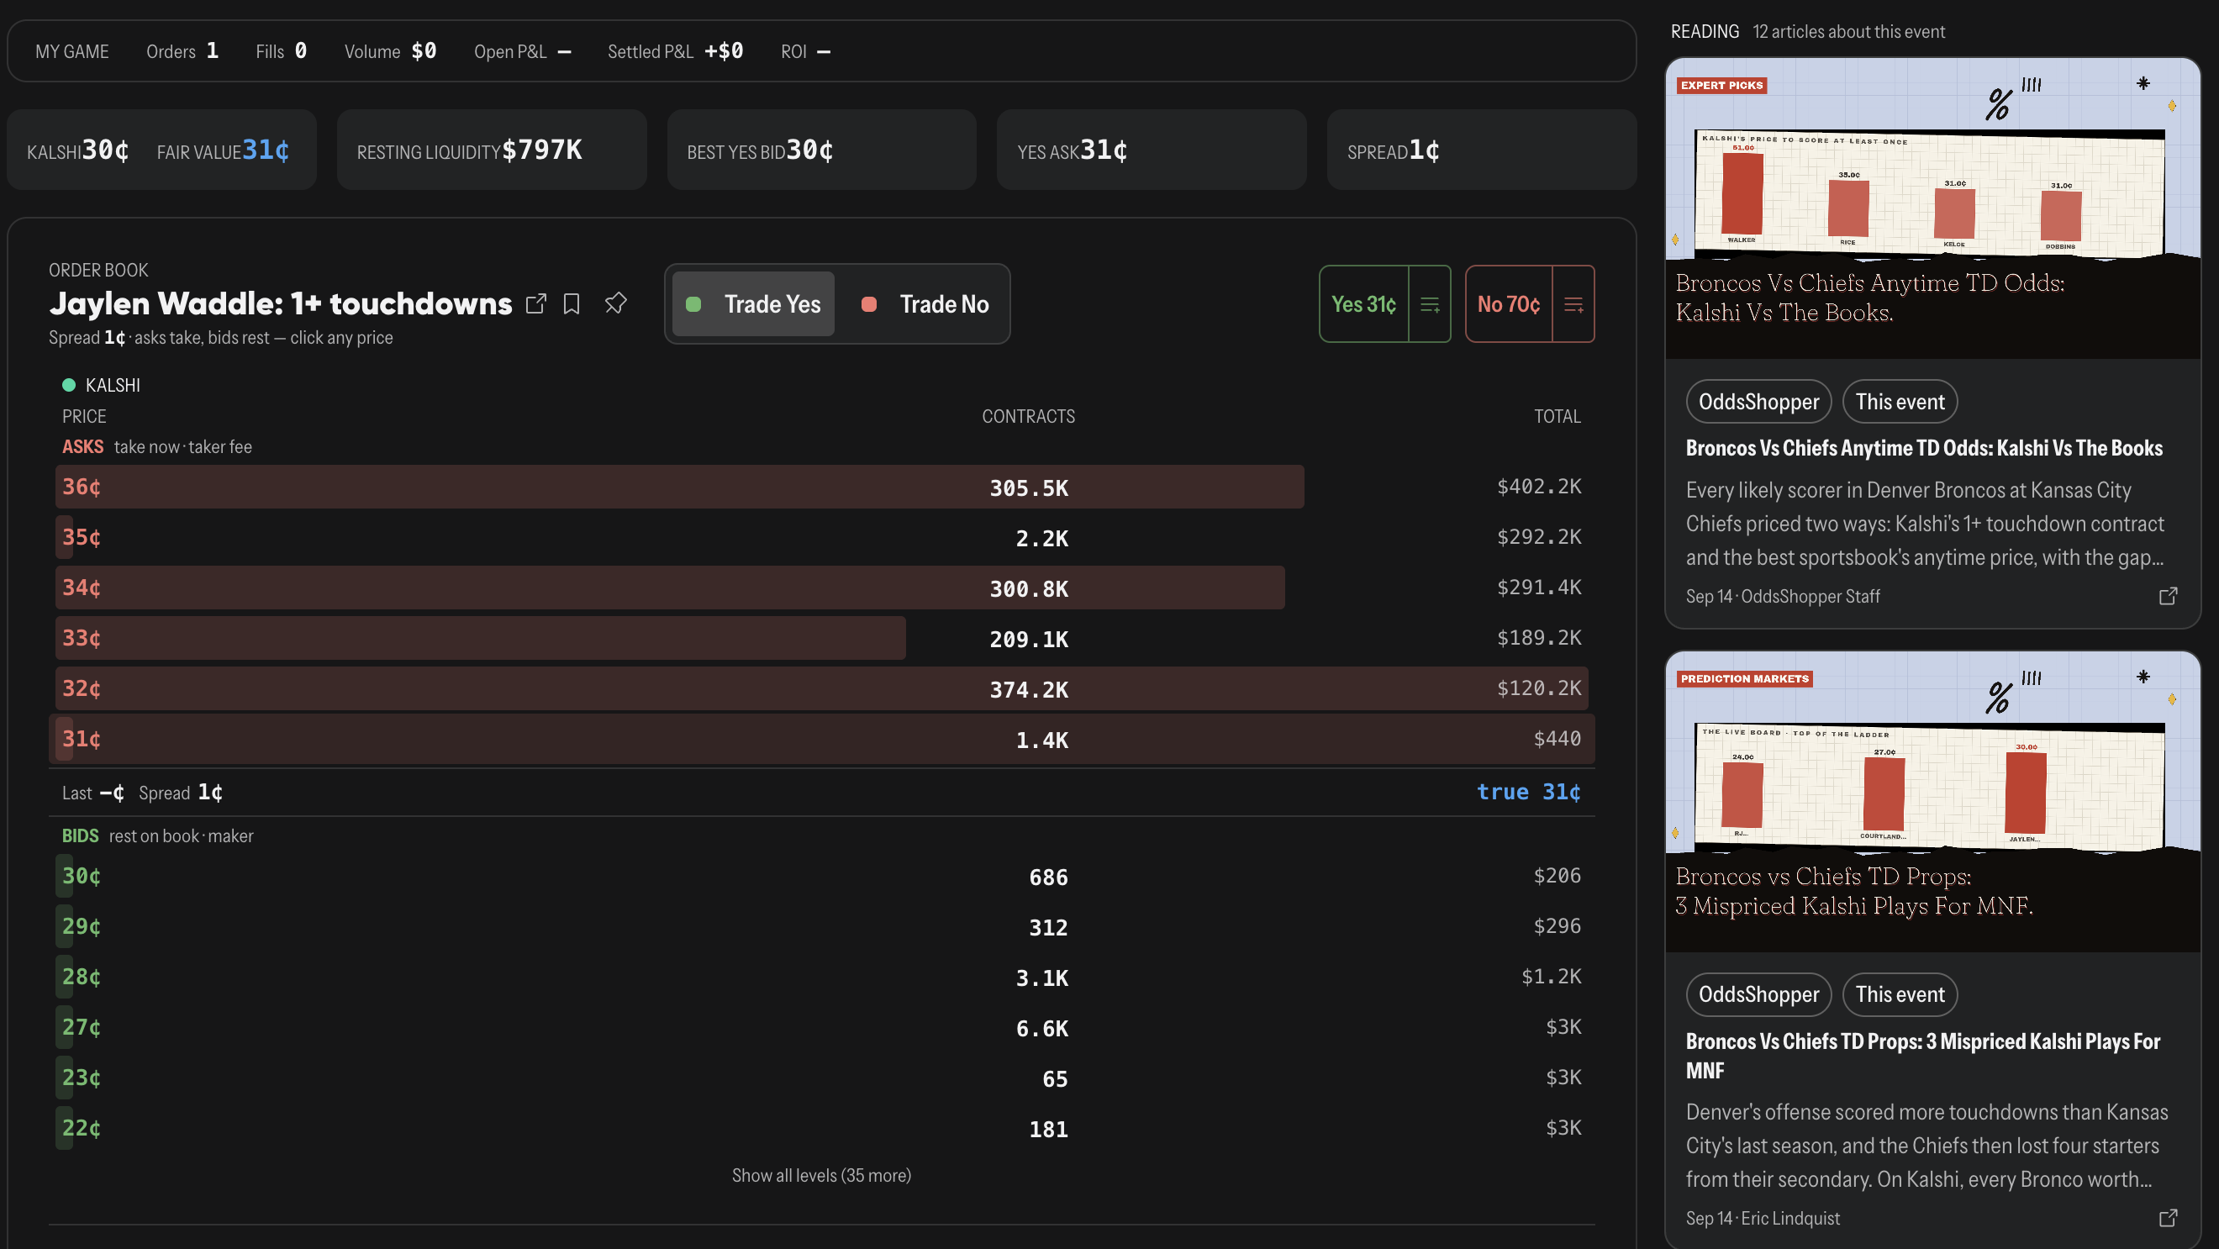The height and width of the screenshot is (1249, 2219).
Task: Click the 32¢ ask price
Action: 81,688
